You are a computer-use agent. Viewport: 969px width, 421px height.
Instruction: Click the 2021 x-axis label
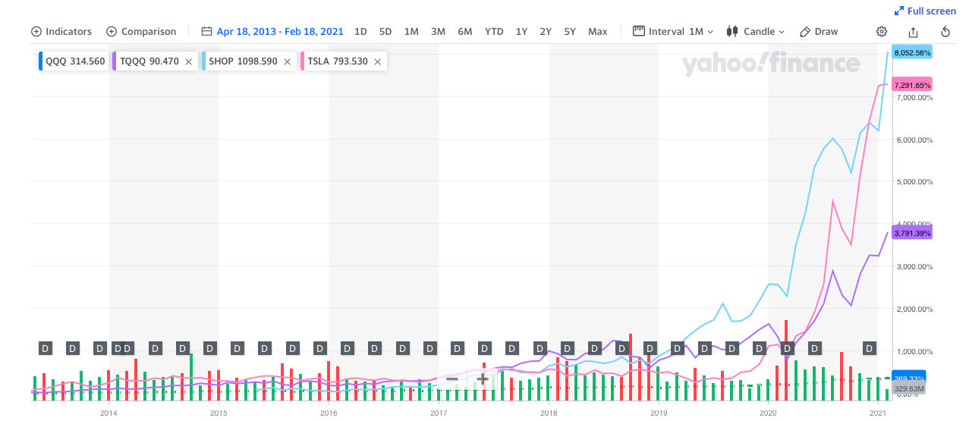(x=878, y=413)
